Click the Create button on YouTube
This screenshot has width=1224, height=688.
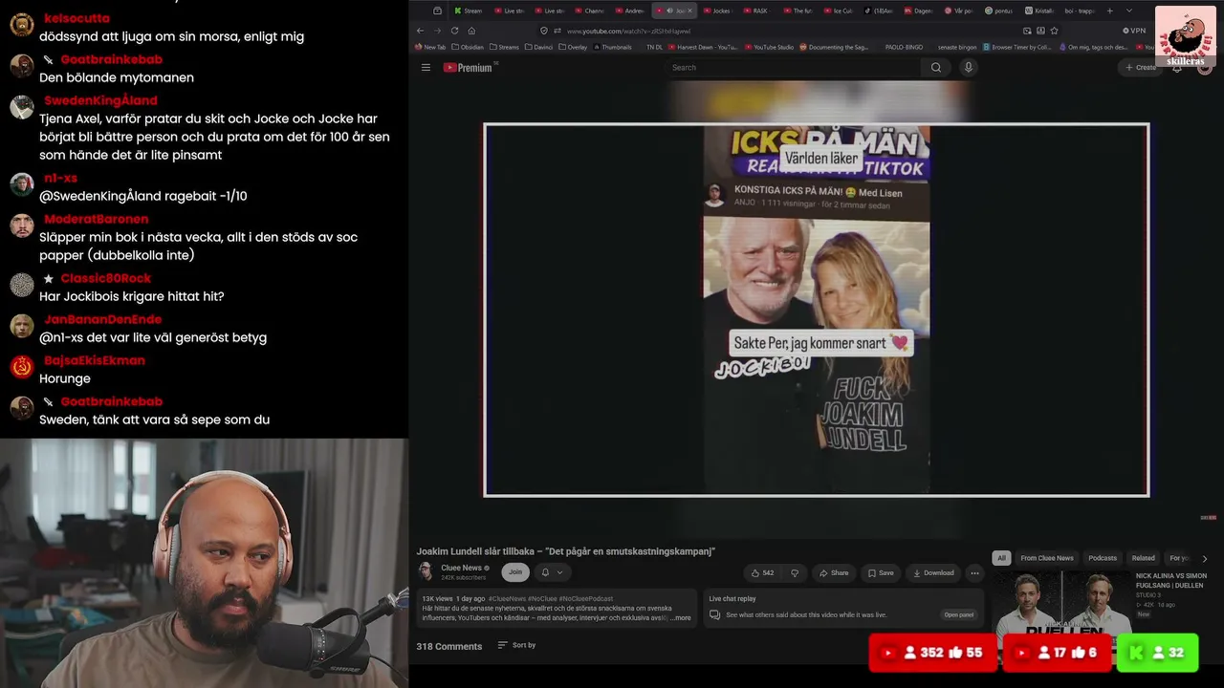(x=1141, y=68)
